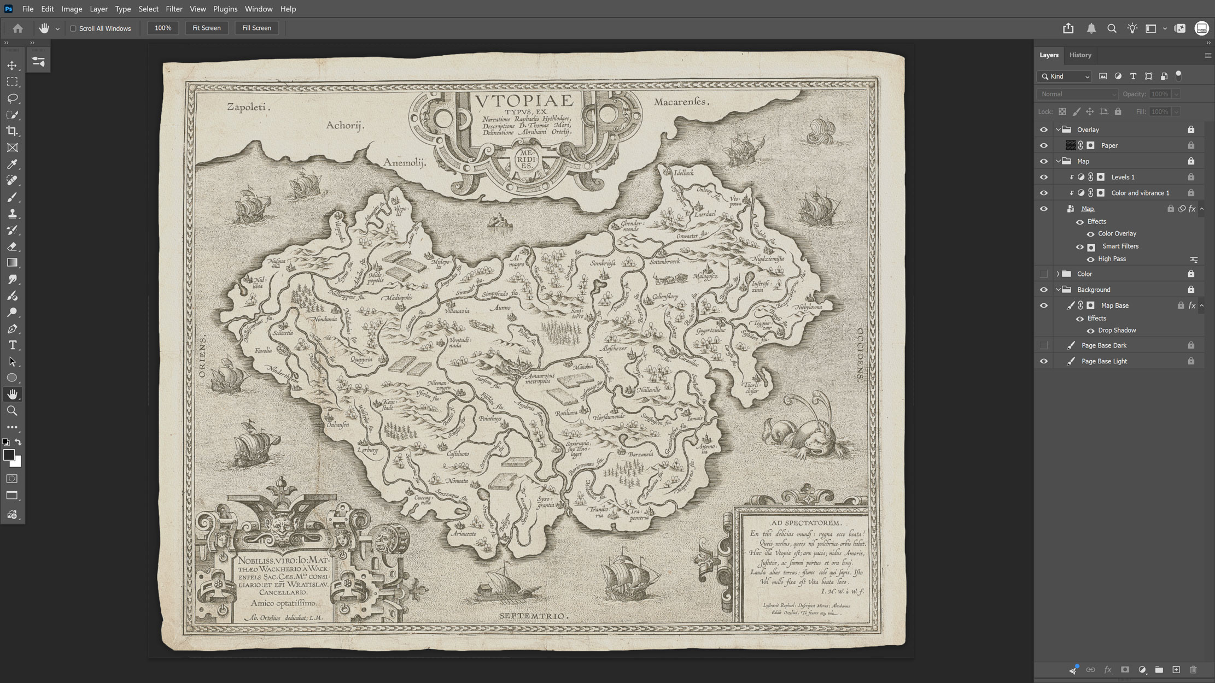Screen dimensions: 1215x683
Task: Select the Brush tool
Action: 12,197
